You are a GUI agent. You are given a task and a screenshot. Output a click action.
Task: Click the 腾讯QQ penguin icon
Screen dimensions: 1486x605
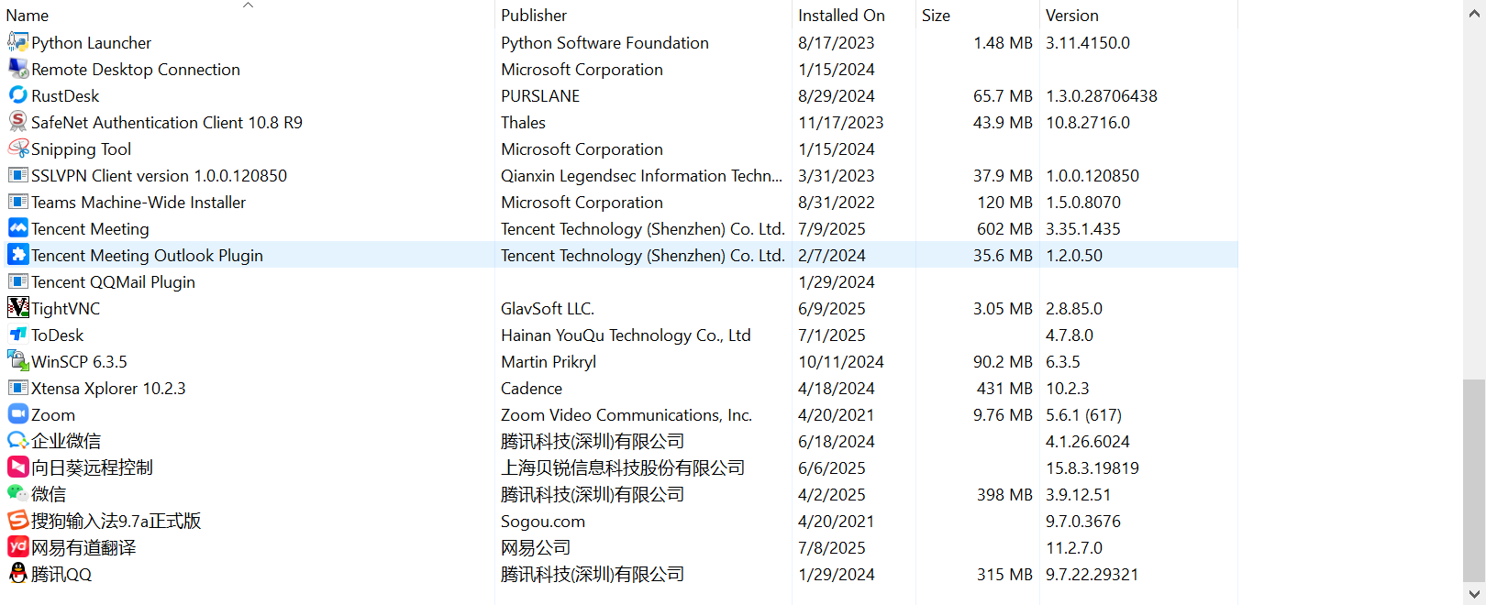click(17, 574)
